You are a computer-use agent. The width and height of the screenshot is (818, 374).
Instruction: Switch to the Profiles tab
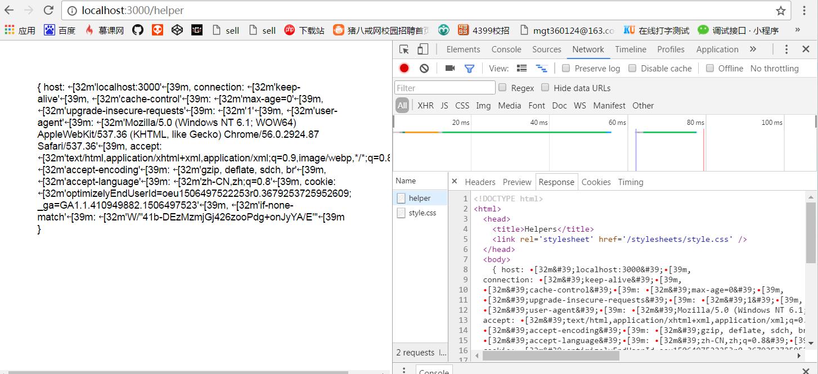(671, 49)
